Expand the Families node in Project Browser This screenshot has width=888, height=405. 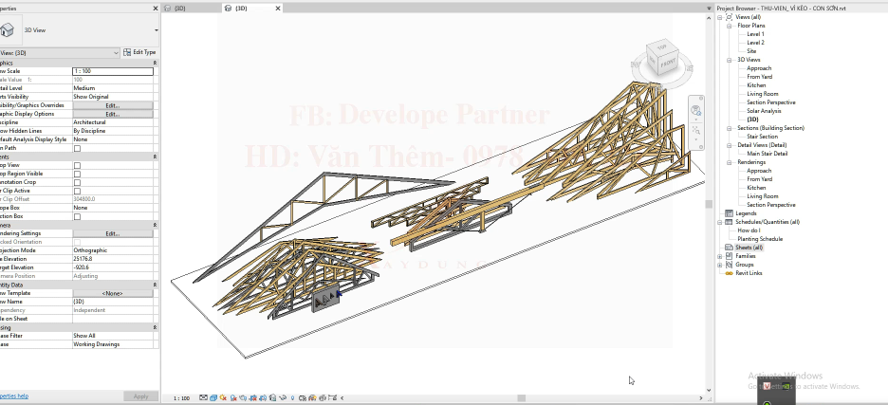720,256
